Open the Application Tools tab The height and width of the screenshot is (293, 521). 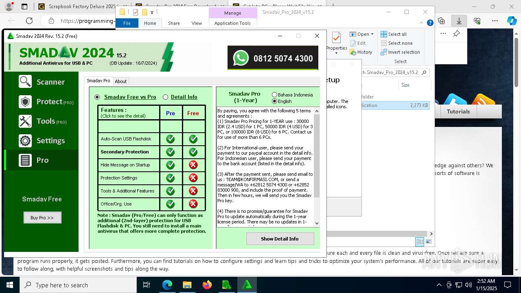coord(232,23)
